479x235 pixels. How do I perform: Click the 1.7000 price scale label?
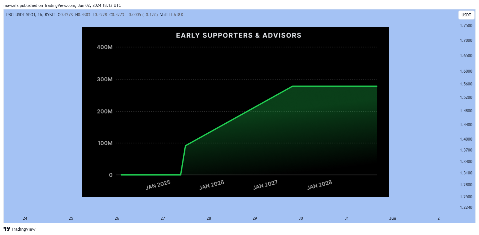pyautogui.click(x=466, y=40)
